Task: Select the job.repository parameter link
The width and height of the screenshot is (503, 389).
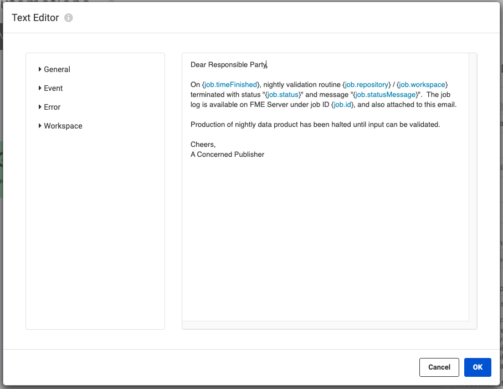Action: 366,84
